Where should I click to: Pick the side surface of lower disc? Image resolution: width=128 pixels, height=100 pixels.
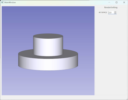[x=48, y=65]
